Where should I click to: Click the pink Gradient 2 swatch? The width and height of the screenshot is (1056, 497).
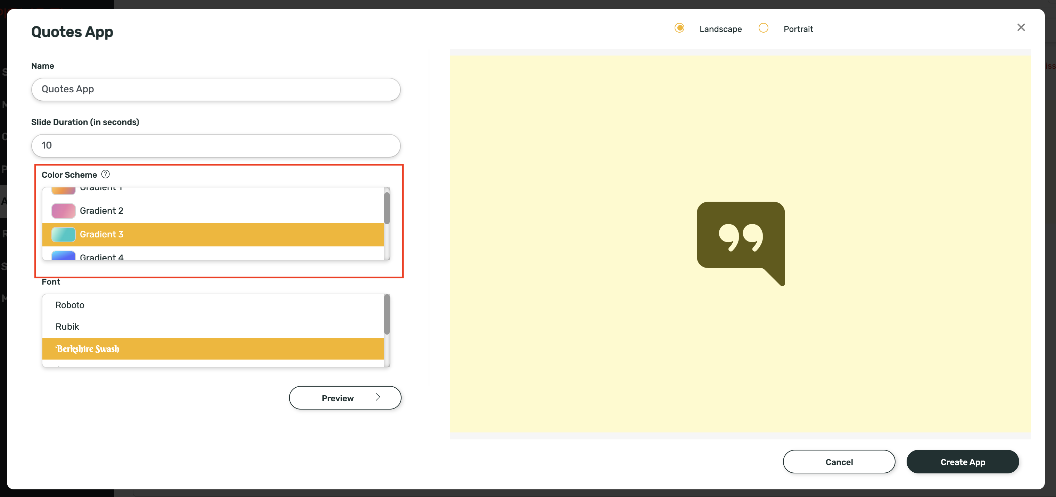(63, 211)
